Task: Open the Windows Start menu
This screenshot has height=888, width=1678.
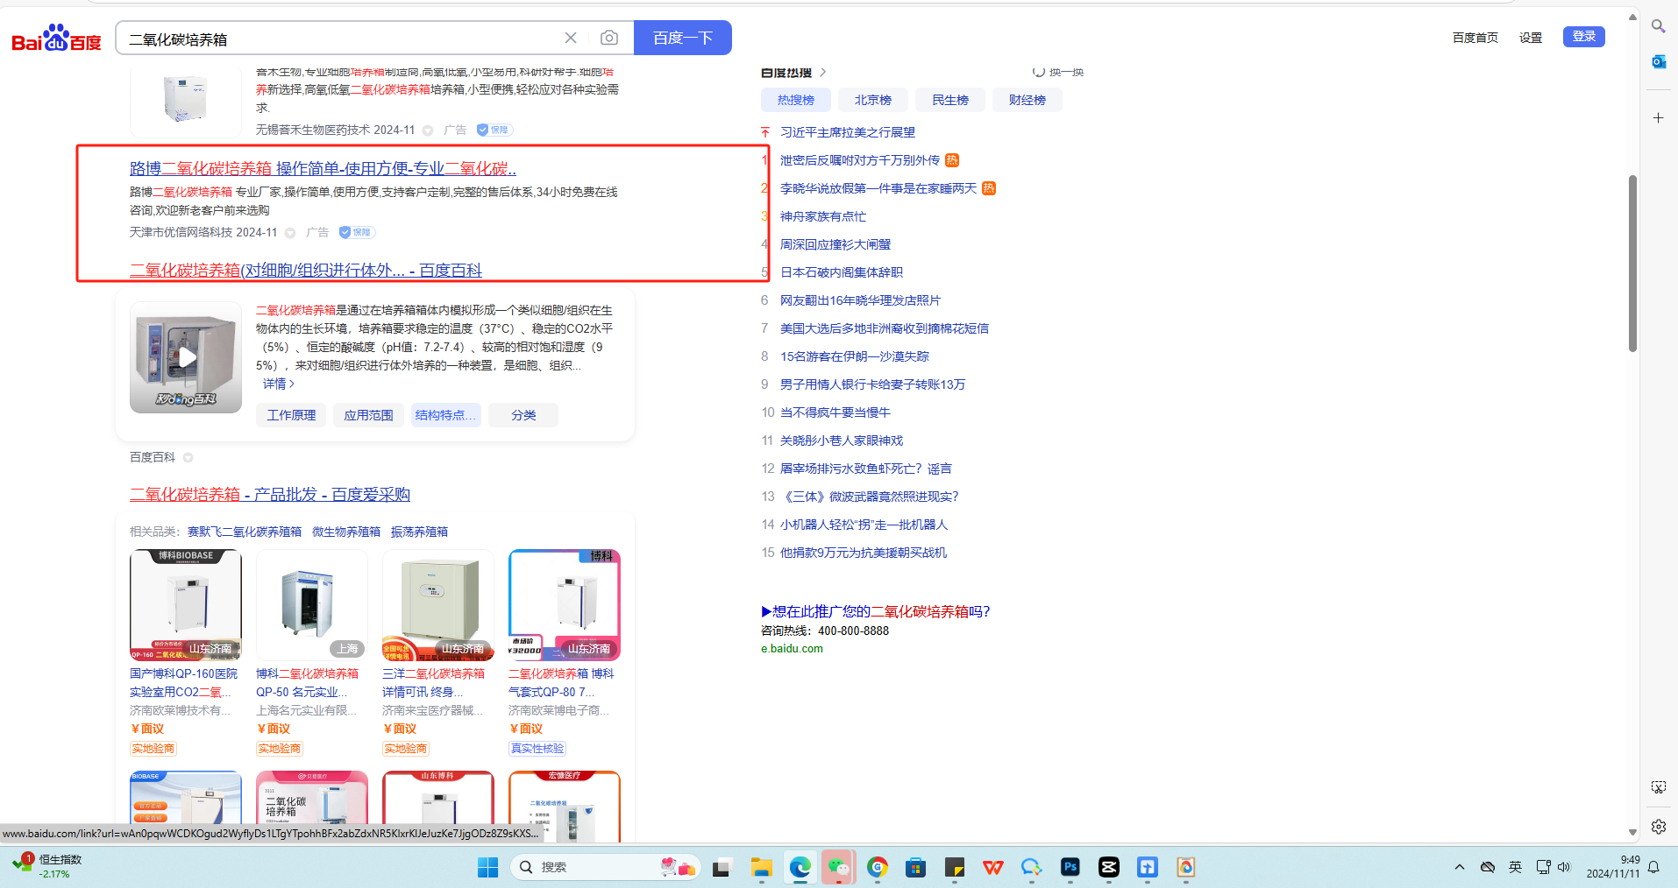Action: click(487, 867)
